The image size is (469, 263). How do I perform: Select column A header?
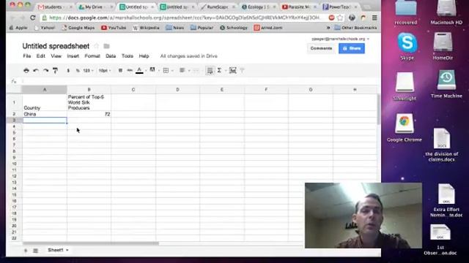pos(45,89)
